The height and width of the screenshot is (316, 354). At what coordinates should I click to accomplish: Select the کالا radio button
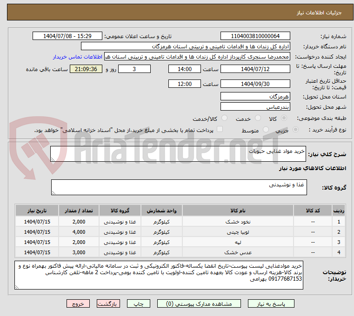(x=284, y=118)
